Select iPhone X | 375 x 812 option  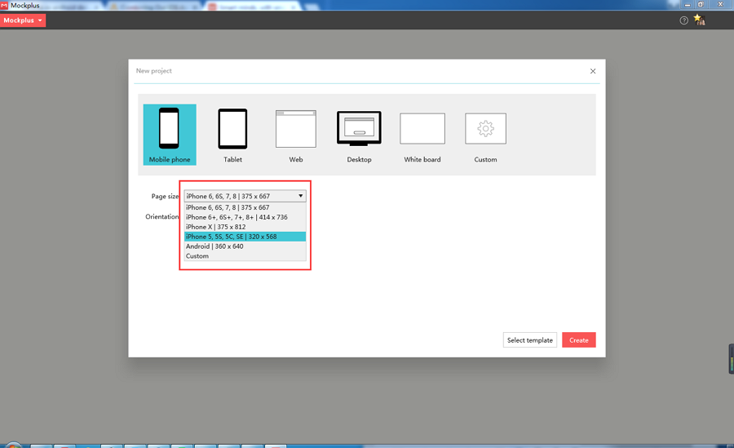(x=245, y=227)
